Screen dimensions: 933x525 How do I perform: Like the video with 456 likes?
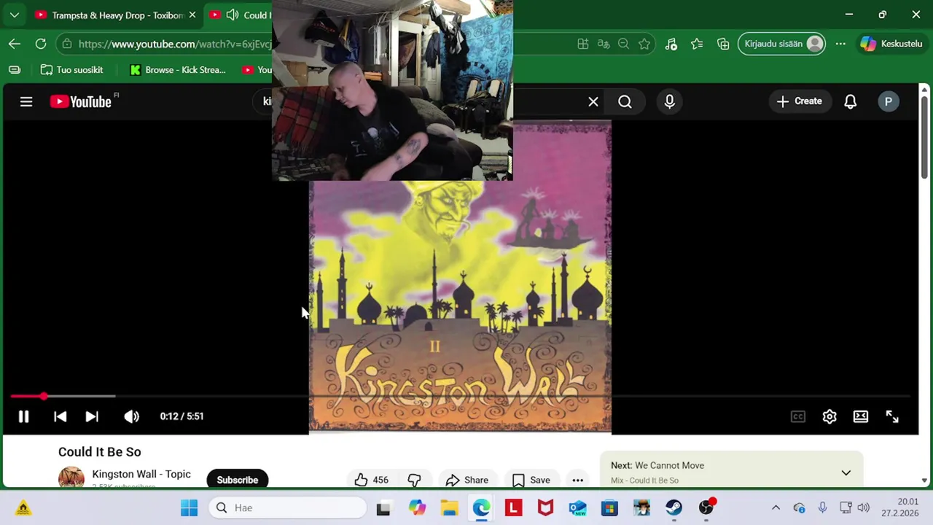point(372,480)
